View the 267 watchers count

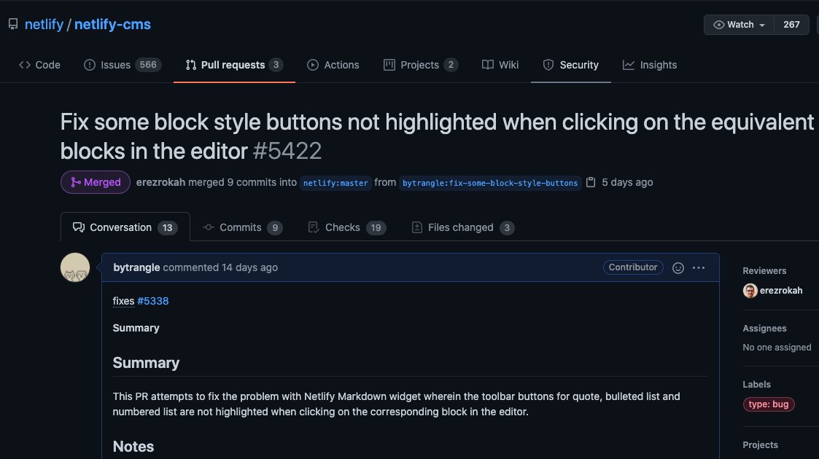click(791, 25)
